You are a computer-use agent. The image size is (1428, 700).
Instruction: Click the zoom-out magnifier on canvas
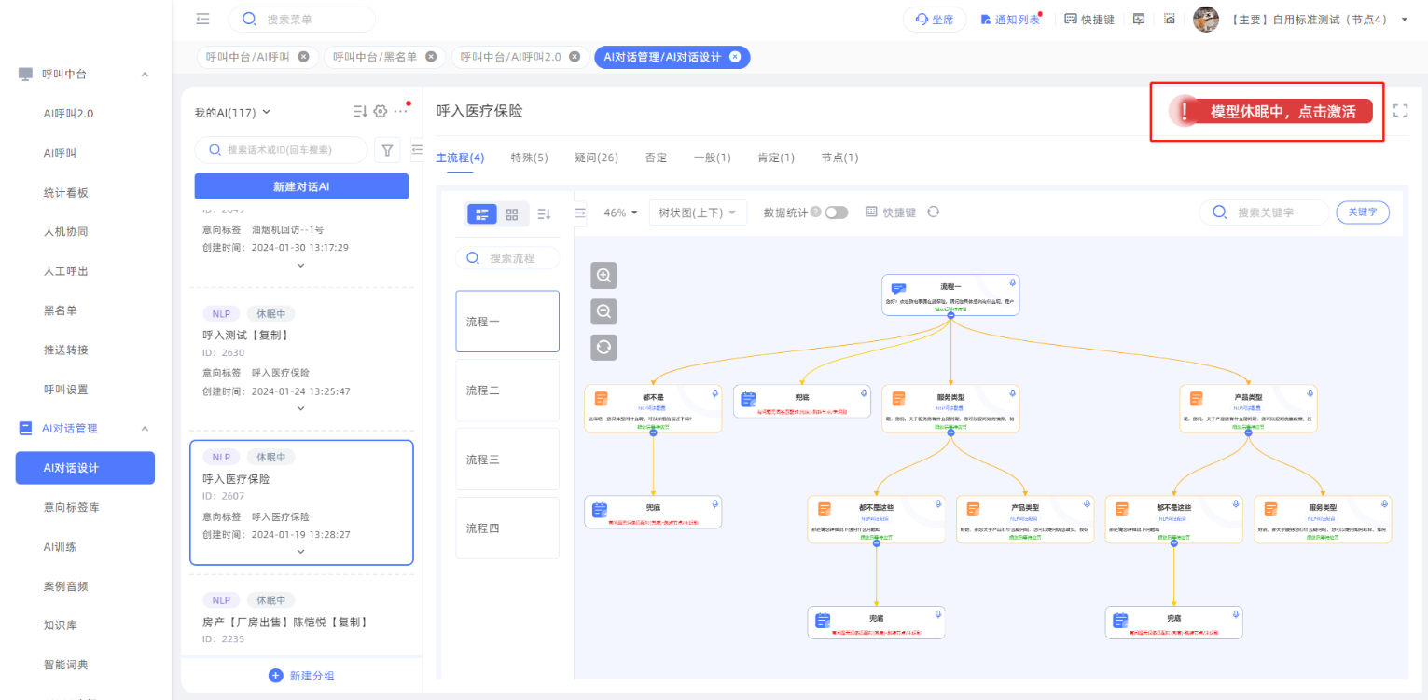(x=603, y=311)
